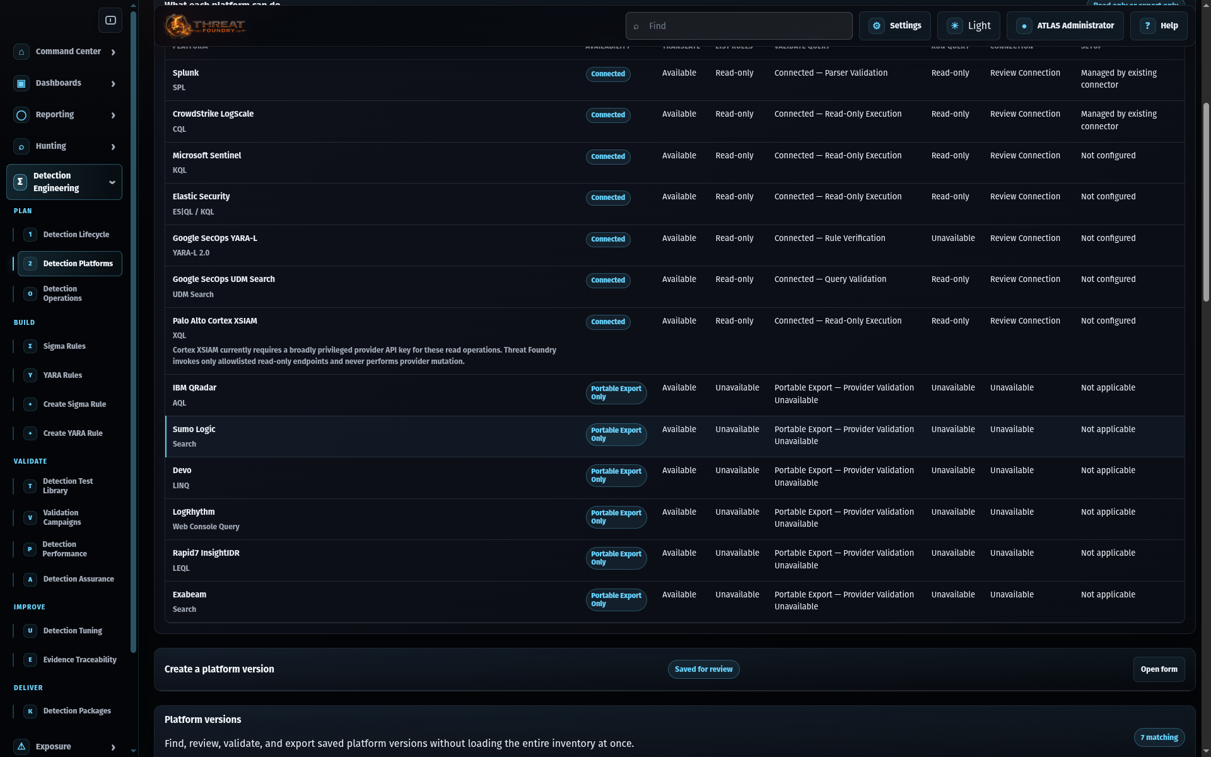The width and height of the screenshot is (1211, 757).
Task: Expand Hunting chevron
Action: pos(114,146)
